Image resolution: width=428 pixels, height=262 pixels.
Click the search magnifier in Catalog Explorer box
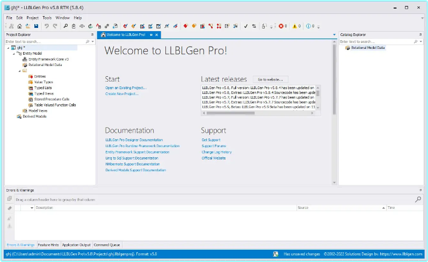(x=416, y=41)
